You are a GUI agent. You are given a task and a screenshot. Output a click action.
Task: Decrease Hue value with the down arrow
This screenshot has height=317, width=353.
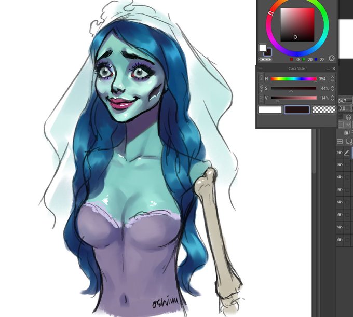click(x=333, y=80)
